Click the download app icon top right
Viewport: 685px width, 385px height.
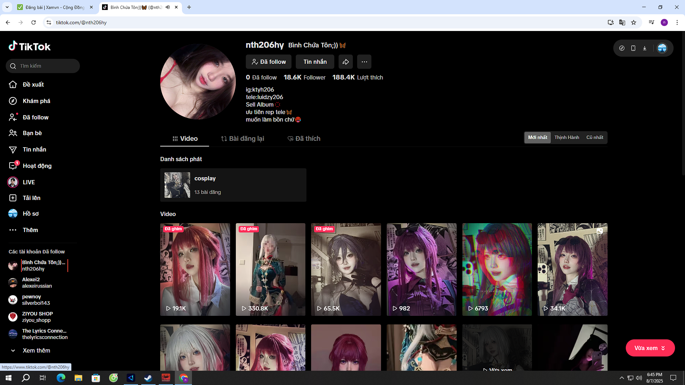click(x=645, y=48)
